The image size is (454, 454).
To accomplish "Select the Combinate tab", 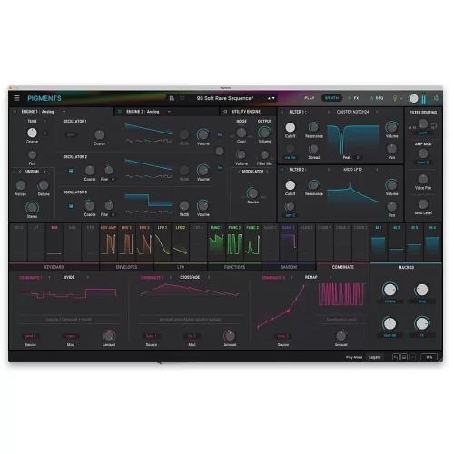I will click(x=343, y=267).
